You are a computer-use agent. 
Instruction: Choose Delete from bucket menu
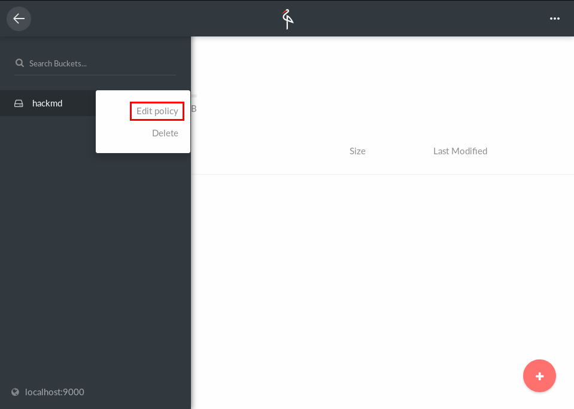pyautogui.click(x=165, y=133)
